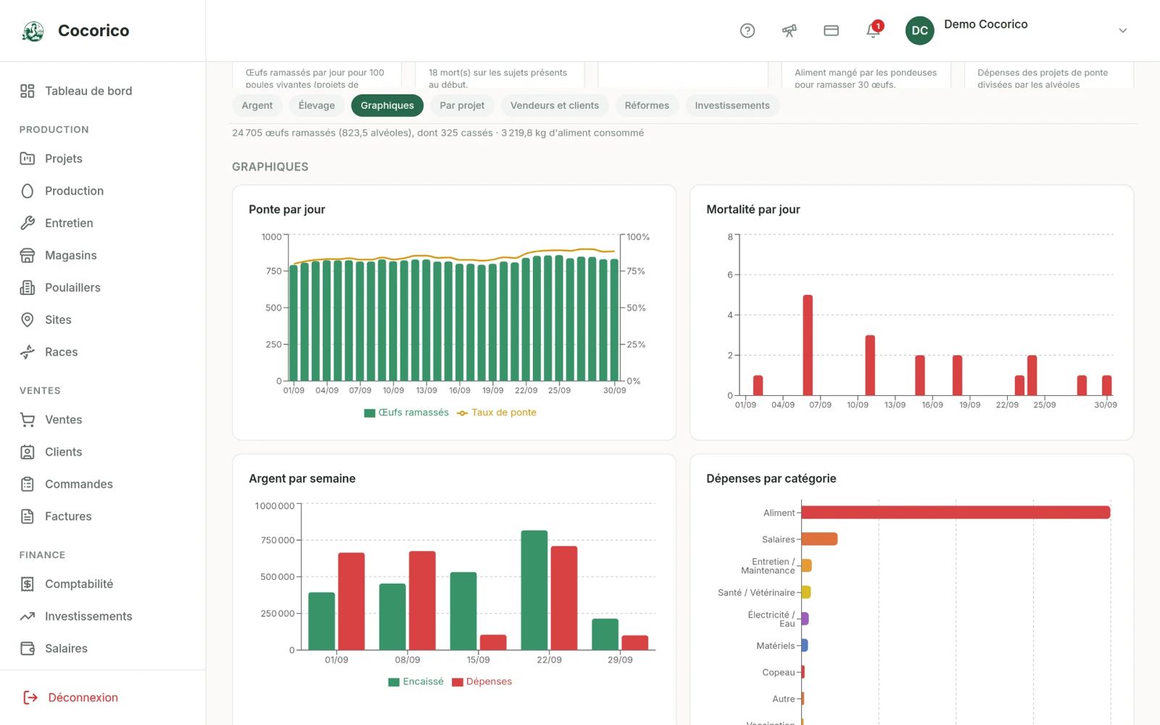Image resolution: width=1160 pixels, height=725 pixels.
Task: Click the Commandes clipboard icon
Action: 28,484
